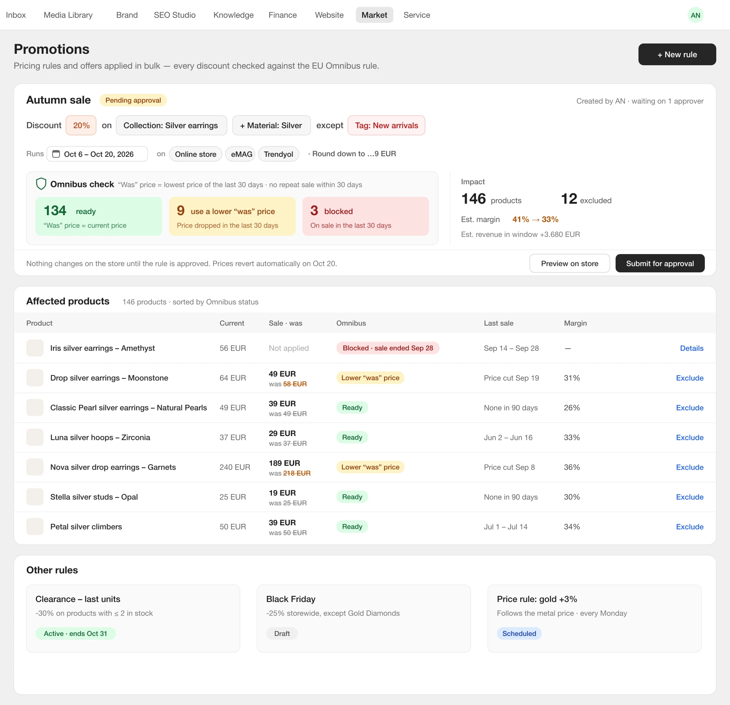The height and width of the screenshot is (705, 730).
Task: Open the Inbox tab
Action: pos(16,15)
